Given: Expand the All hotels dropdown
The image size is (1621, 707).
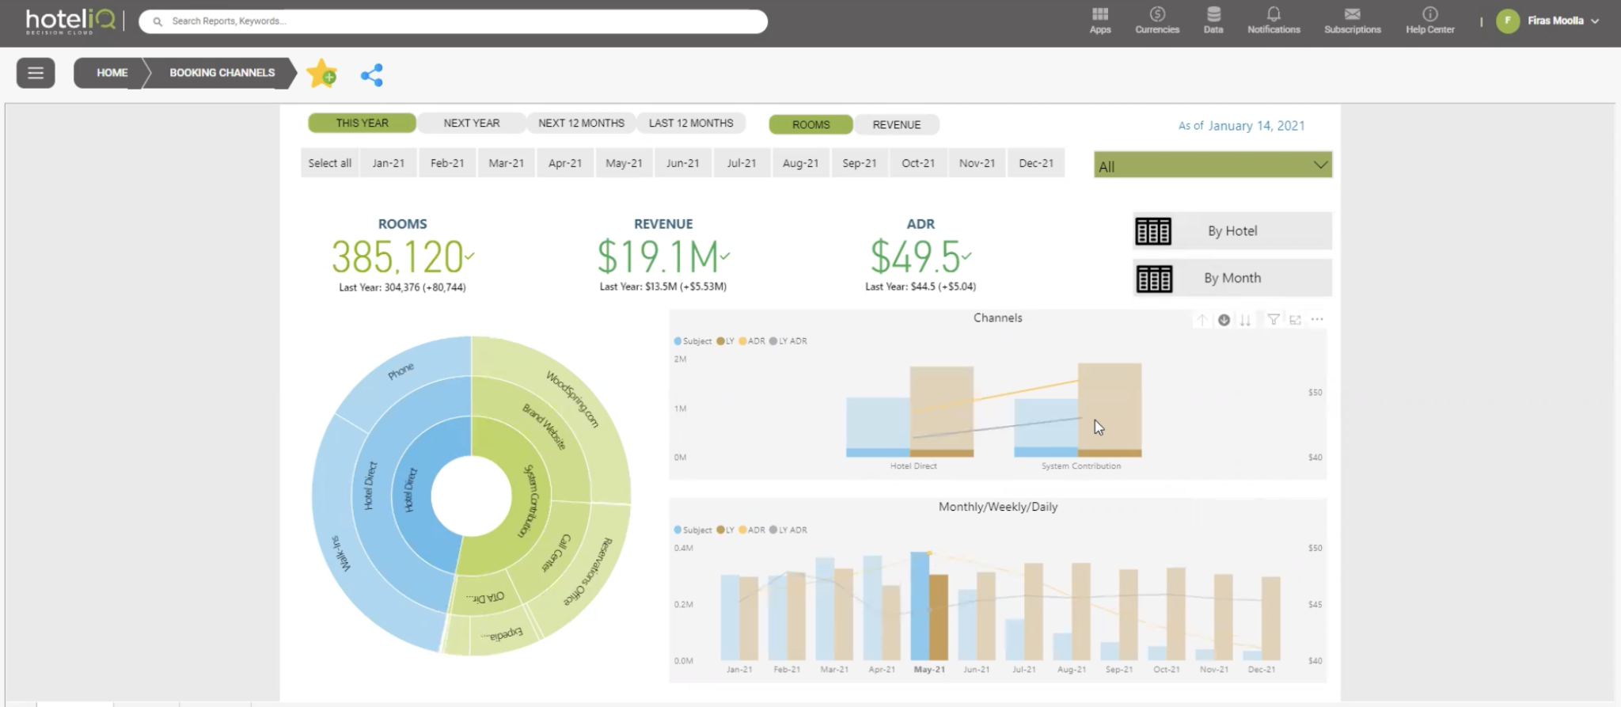Looking at the screenshot, I should click(1213, 165).
